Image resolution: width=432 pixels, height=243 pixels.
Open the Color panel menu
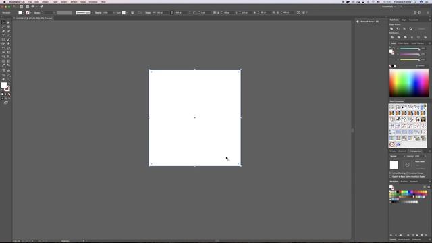429,43
